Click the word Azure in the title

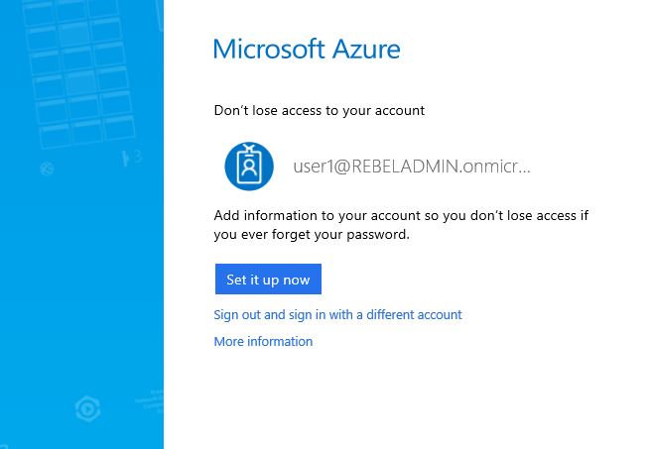[366, 49]
